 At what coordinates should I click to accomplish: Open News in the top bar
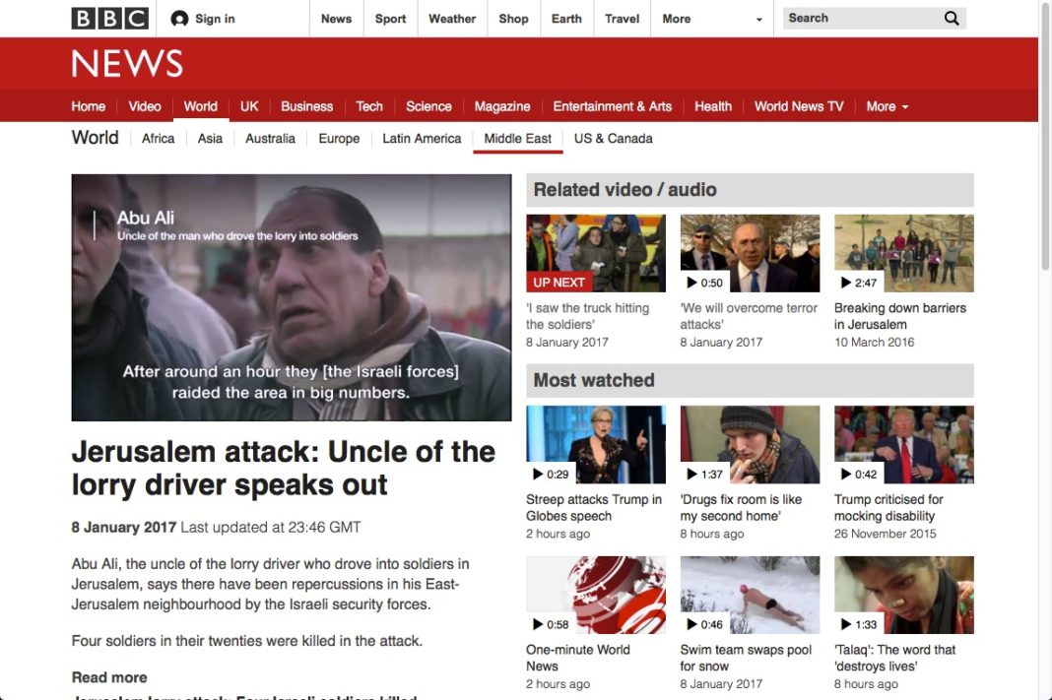[336, 19]
